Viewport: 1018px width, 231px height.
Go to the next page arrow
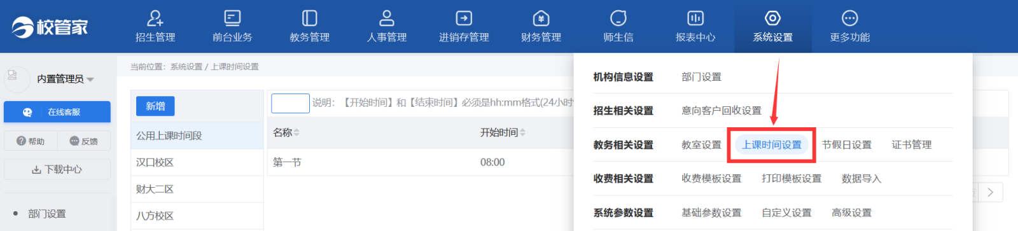click(x=991, y=192)
